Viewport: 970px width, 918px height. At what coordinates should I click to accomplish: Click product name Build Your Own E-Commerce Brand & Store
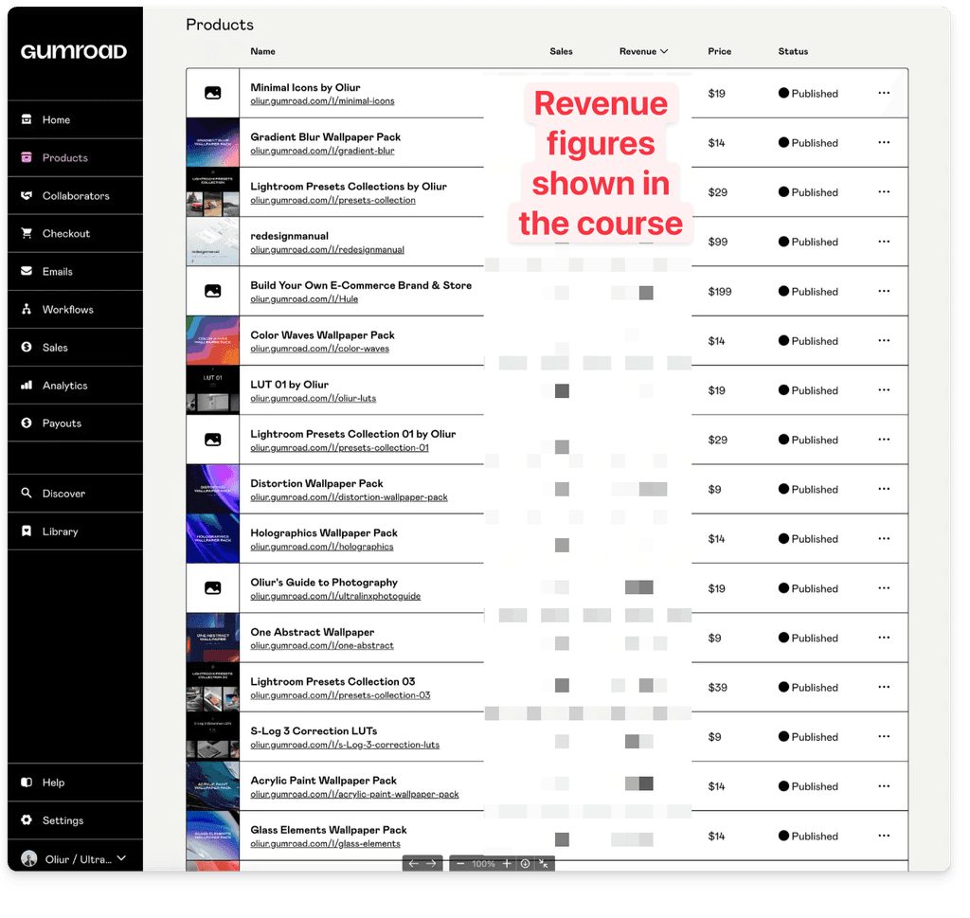pos(361,285)
